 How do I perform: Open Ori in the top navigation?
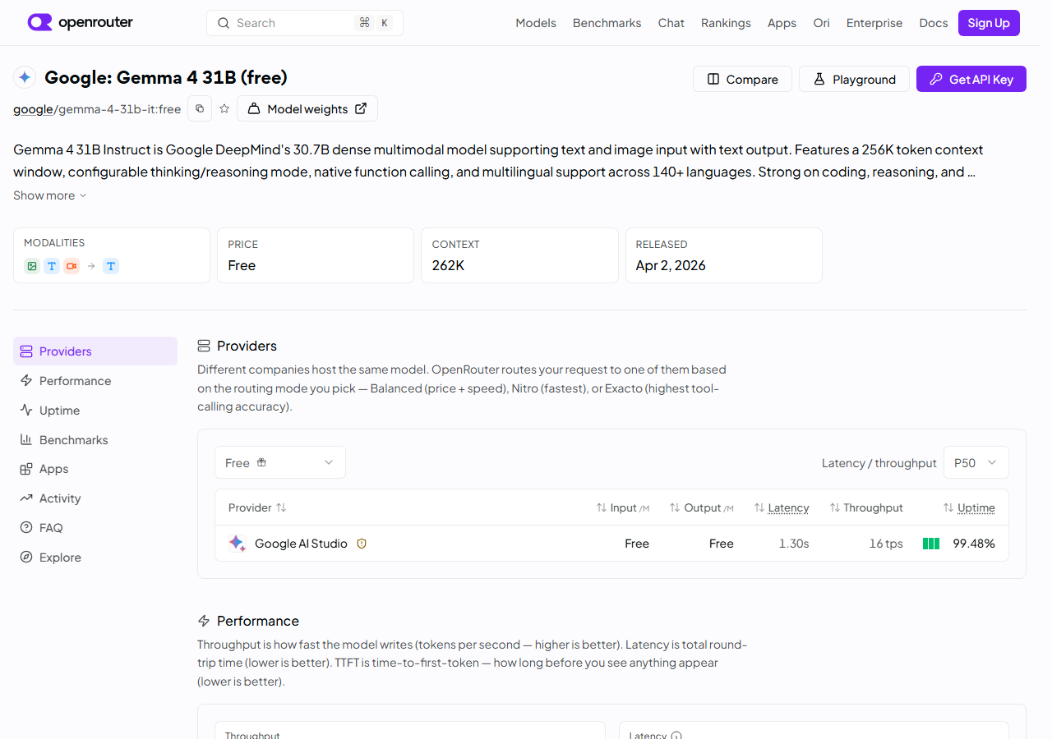coord(821,23)
